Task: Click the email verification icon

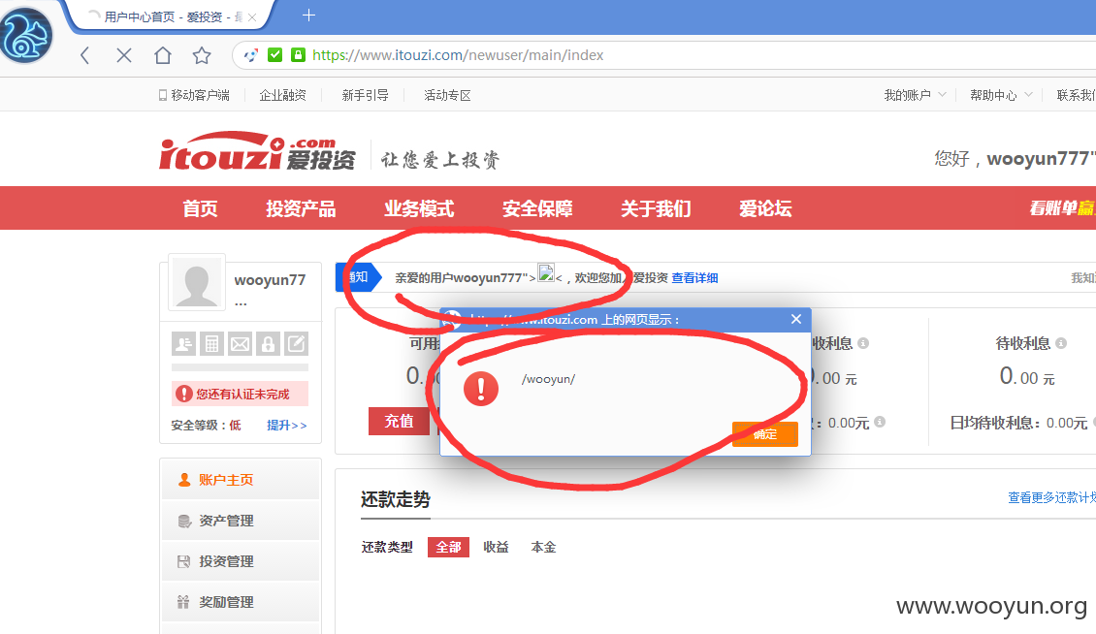Action: (240, 344)
